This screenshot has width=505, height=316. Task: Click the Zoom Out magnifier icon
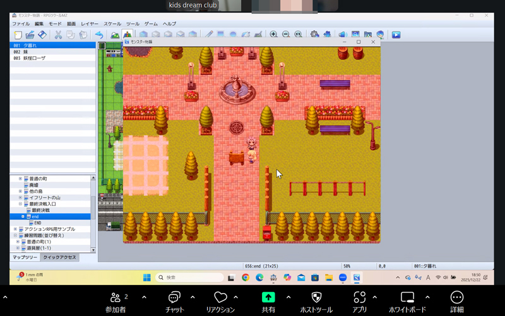click(285, 35)
